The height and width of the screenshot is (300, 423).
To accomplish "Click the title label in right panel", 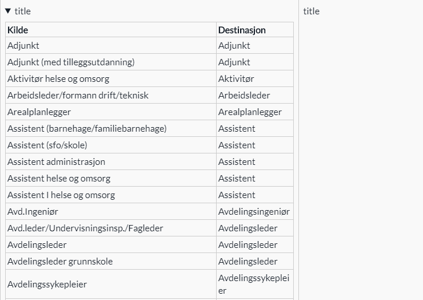I will (x=312, y=11).
